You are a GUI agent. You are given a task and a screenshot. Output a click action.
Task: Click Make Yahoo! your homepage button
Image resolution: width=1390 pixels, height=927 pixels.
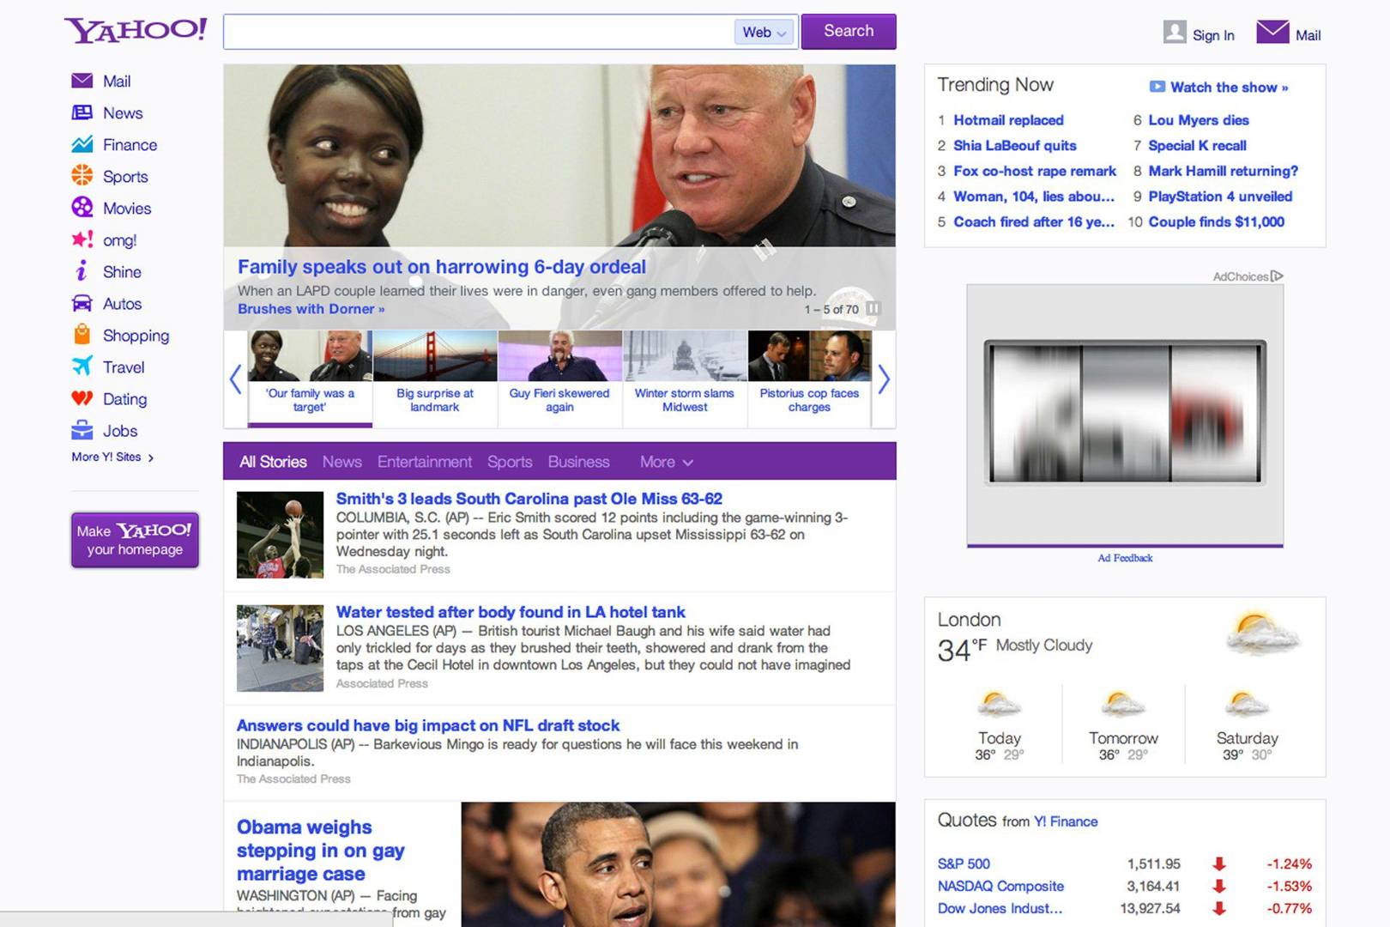tap(135, 540)
